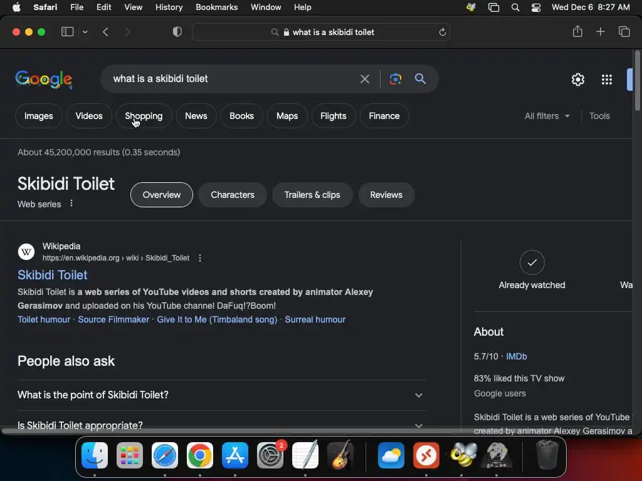Toggle the Safari sidebar icon
642x481 pixels.
[x=67, y=32]
